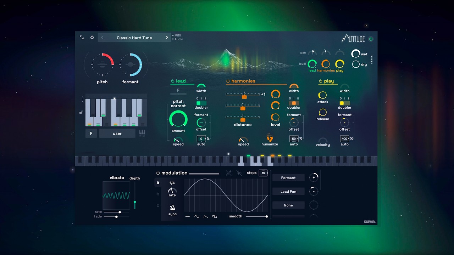The width and height of the screenshot is (454, 255).
Task: Switch the lead doubler toggle
Action: click(201, 103)
